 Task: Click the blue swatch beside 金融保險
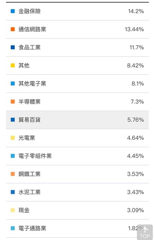(x=13, y=11)
